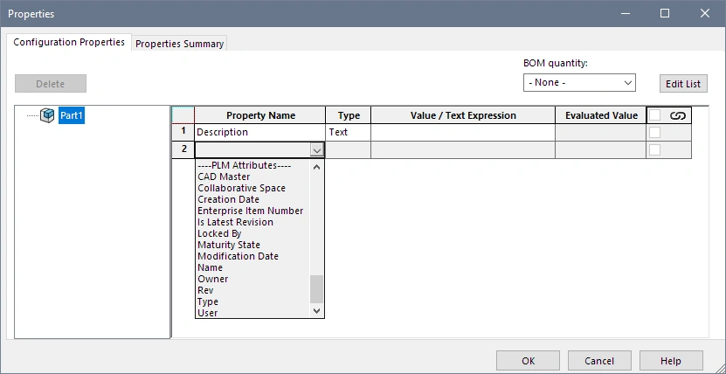Screen dimensions: 726x374
Task: Toggle the link header checkbox
Action: pos(654,115)
